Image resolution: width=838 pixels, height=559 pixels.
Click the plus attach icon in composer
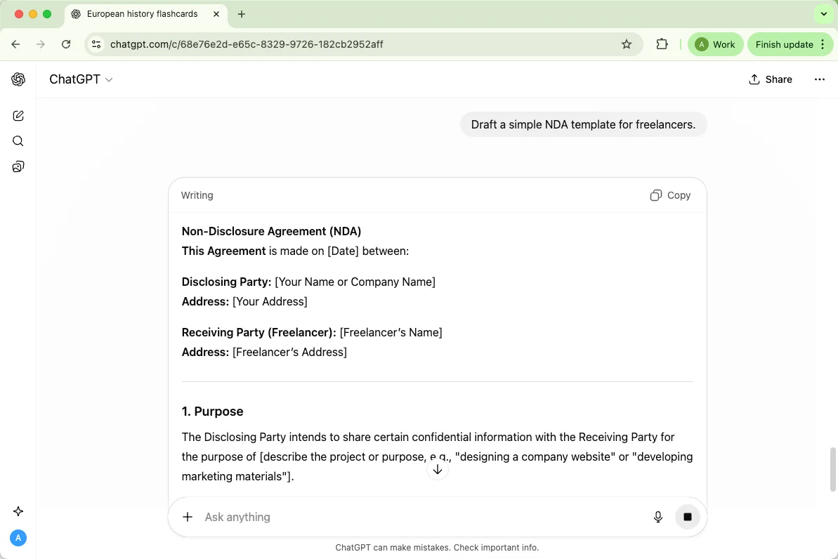tap(188, 517)
